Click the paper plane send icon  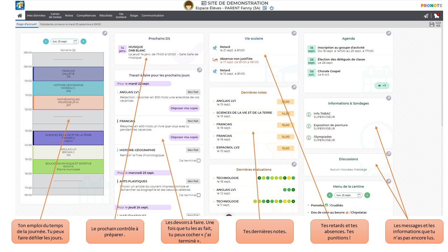click(x=426, y=16)
